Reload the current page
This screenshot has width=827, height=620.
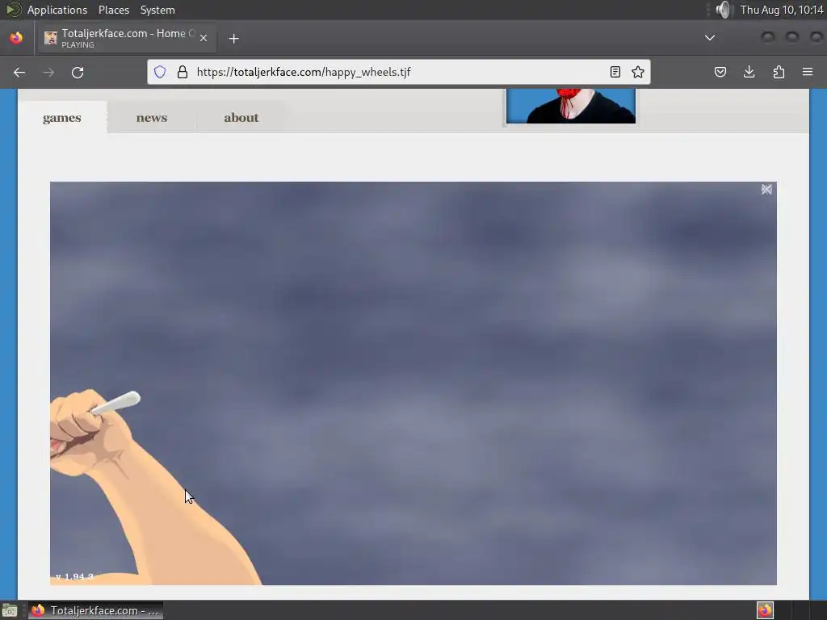click(78, 72)
